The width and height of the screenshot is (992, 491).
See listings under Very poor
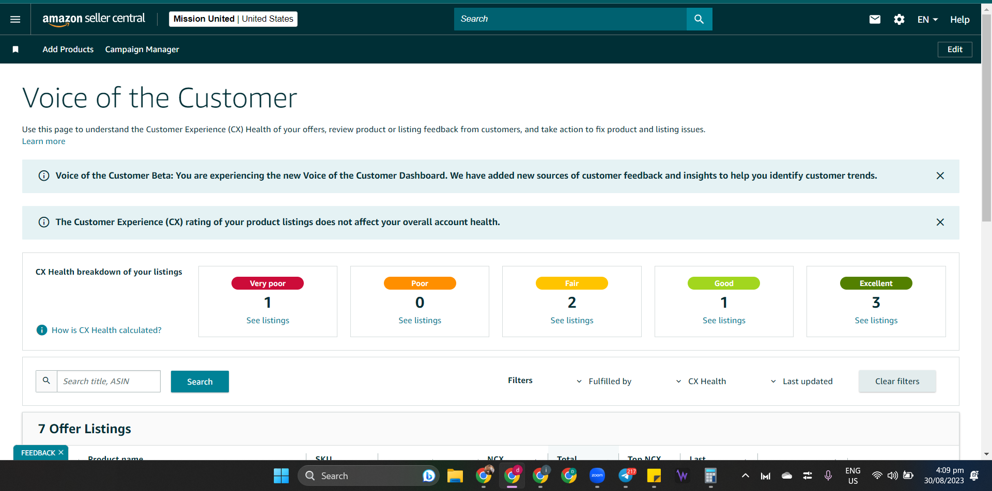point(268,321)
